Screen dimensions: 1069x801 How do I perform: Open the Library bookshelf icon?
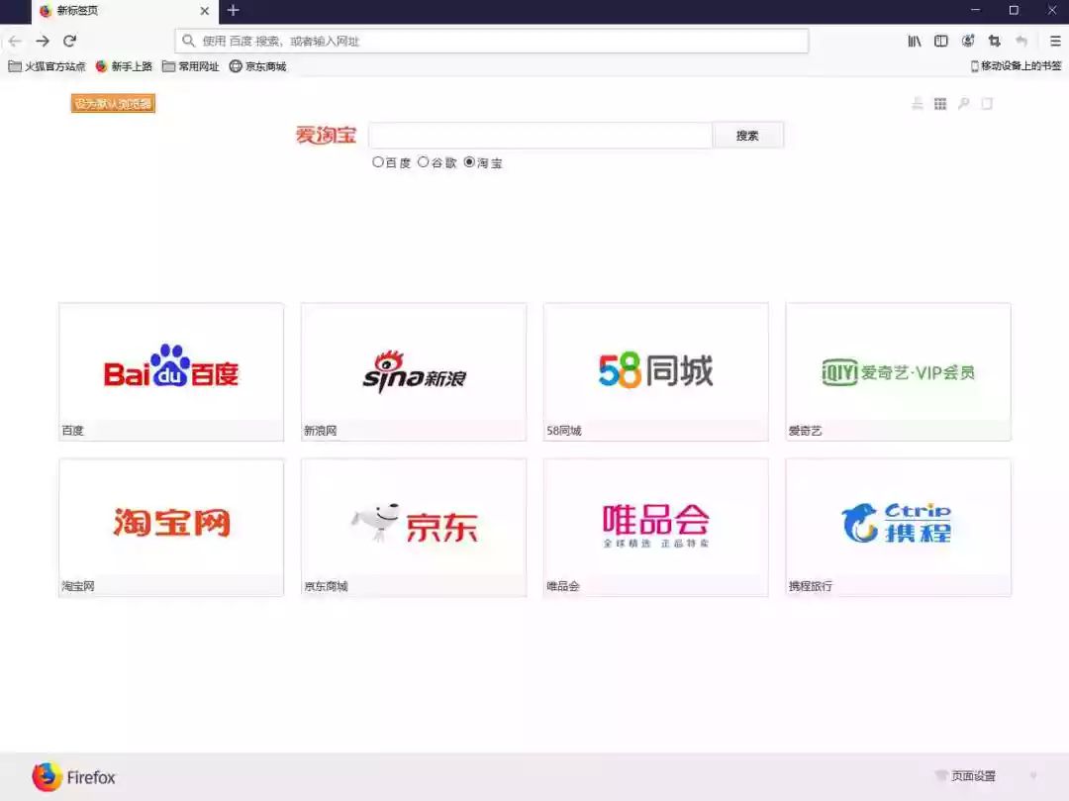point(915,41)
